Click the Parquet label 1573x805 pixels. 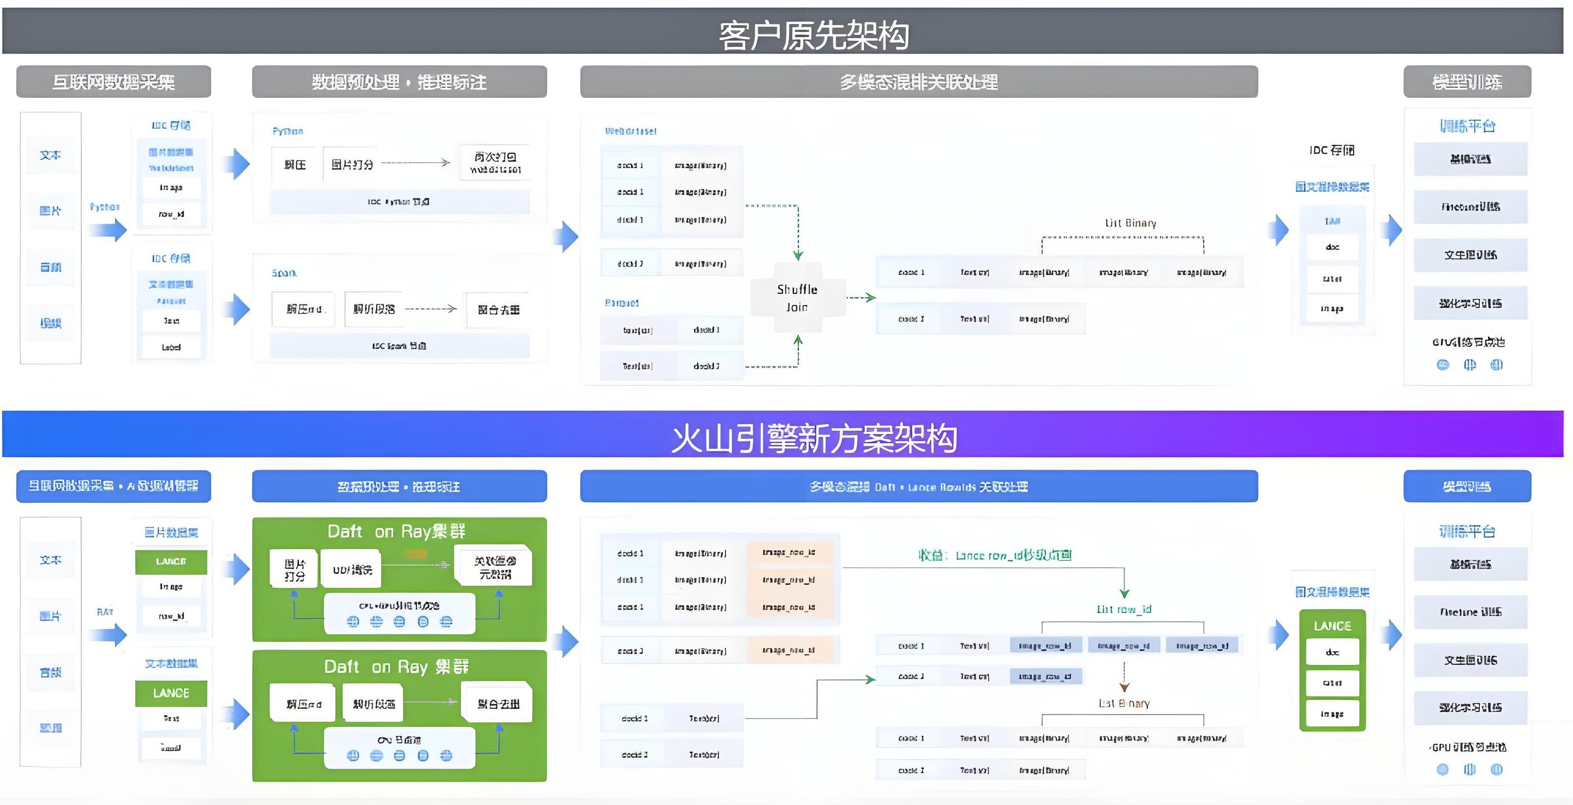pos(622,303)
